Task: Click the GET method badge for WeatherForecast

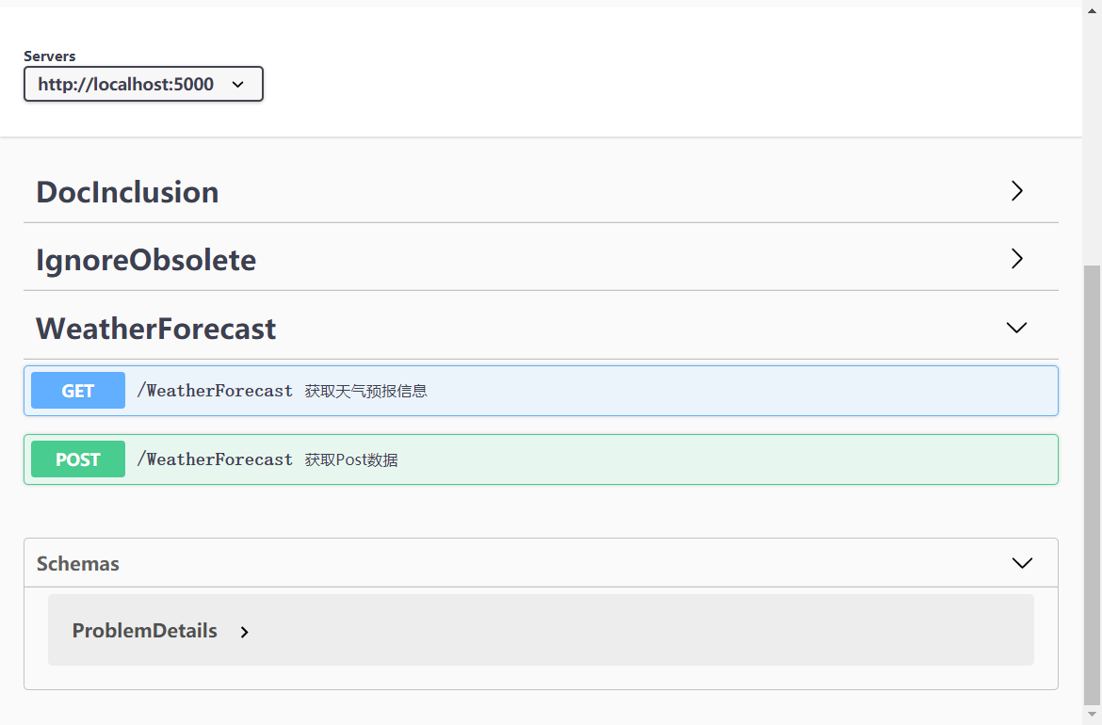Action: click(x=77, y=390)
